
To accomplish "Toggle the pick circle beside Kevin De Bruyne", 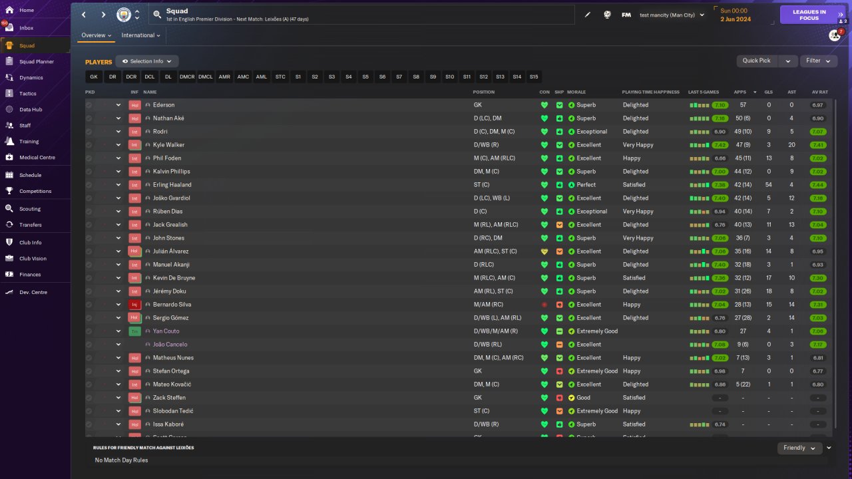I will tap(89, 278).
